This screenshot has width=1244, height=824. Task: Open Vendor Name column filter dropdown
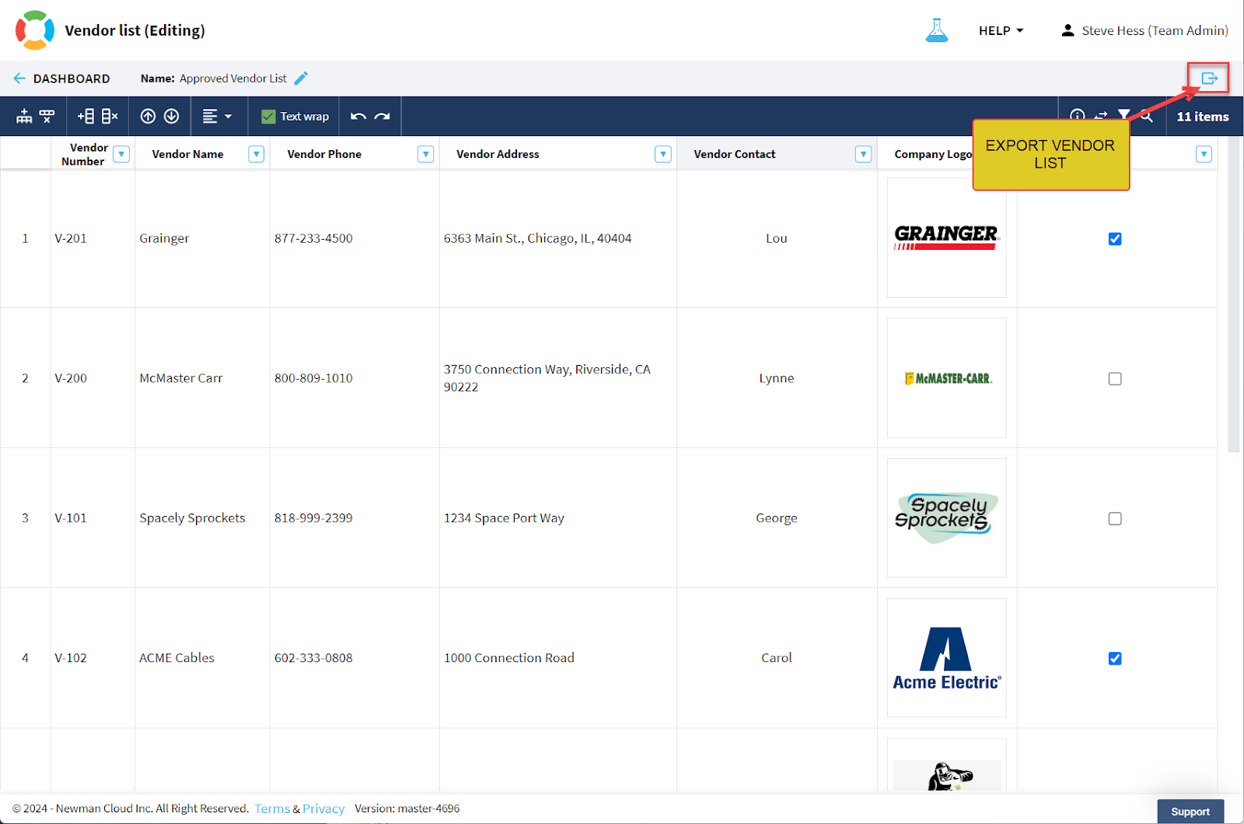click(x=256, y=154)
